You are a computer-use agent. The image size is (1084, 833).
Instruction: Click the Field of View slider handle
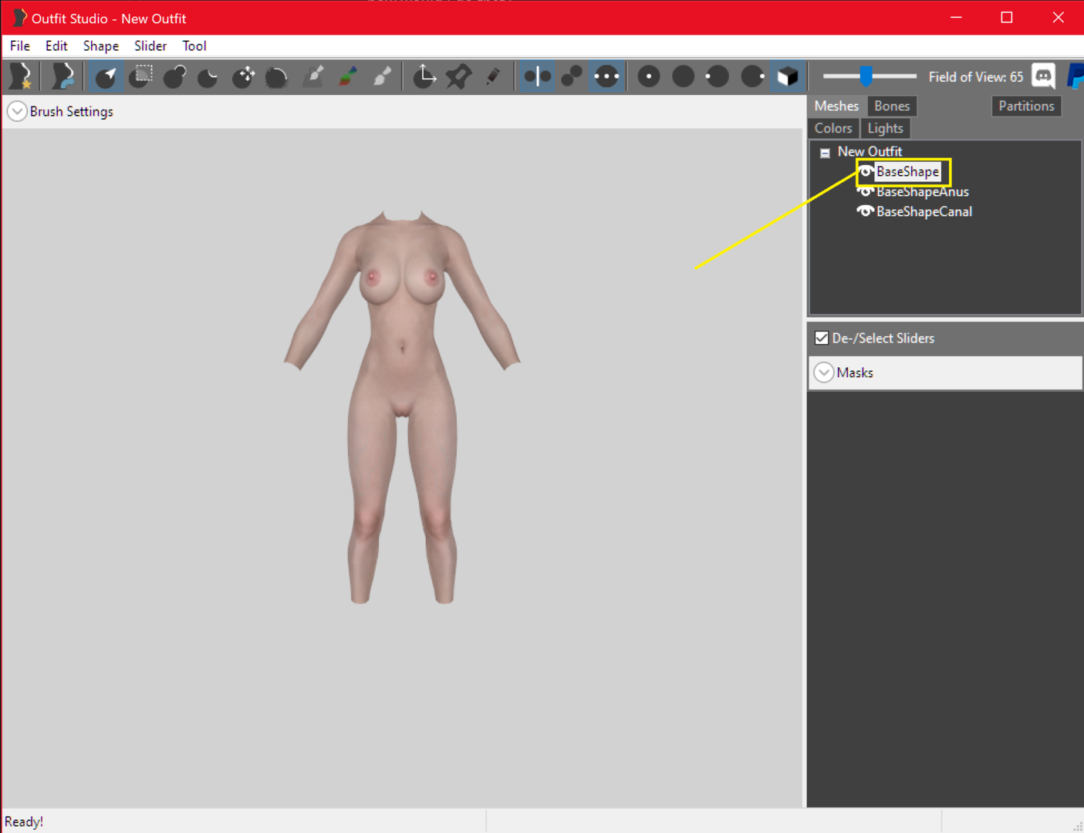(x=866, y=76)
